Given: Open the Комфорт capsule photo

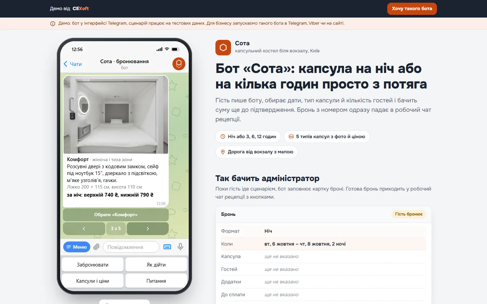Looking at the screenshot, I should (116, 115).
